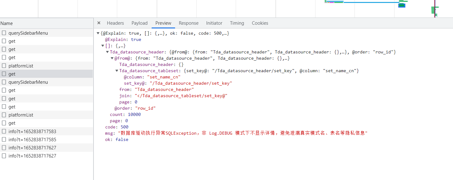Switch to the Response tab

pyautogui.click(x=189, y=23)
